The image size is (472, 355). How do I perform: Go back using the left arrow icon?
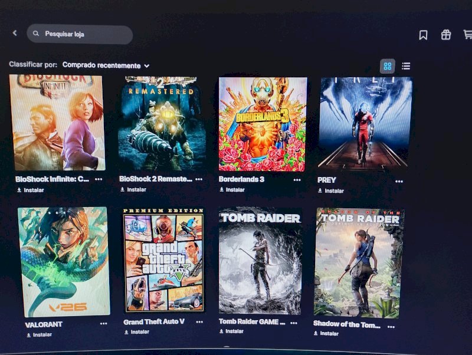[x=15, y=33]
